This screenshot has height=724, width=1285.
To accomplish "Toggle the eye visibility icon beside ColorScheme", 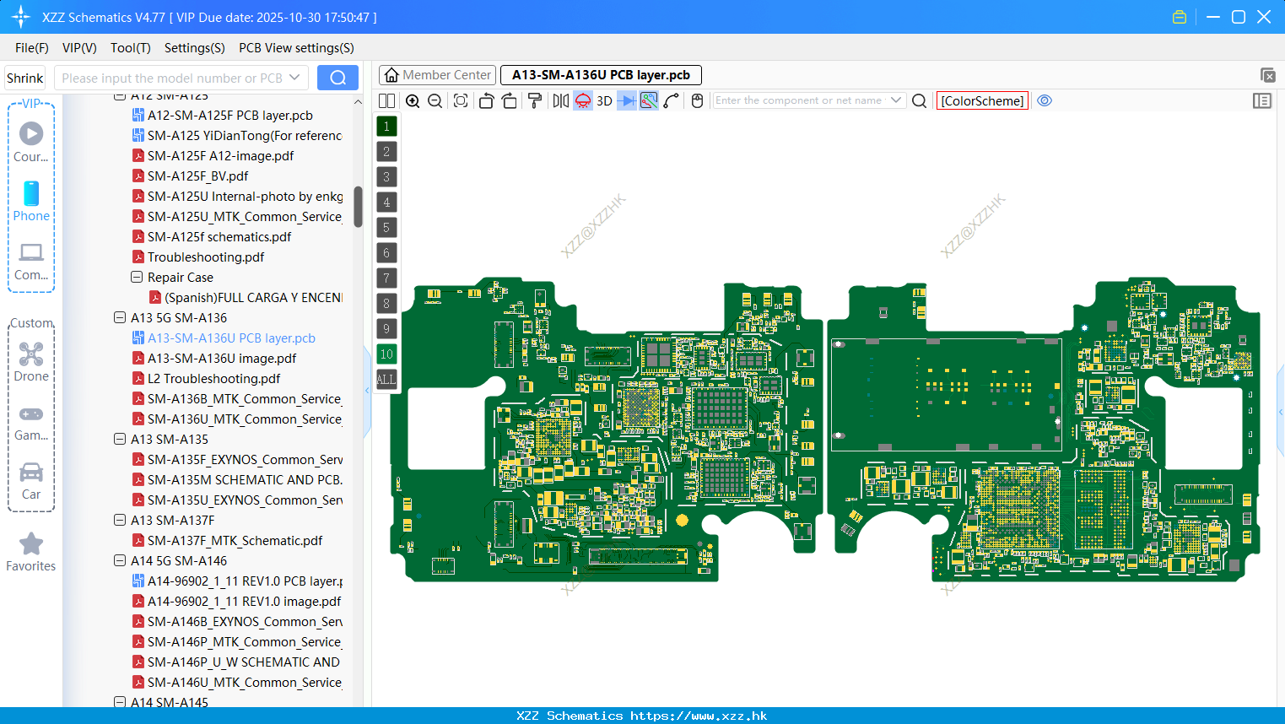I will [x=1045, y=100].
